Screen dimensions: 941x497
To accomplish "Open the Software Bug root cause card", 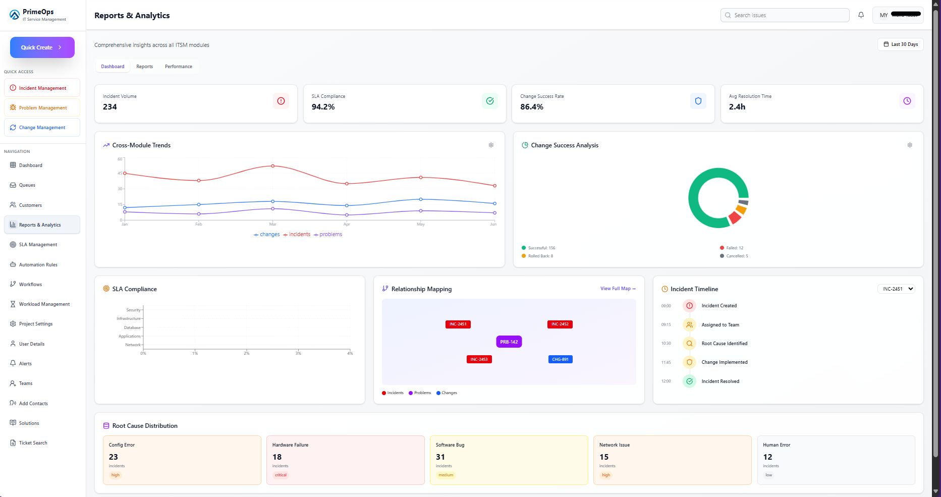I will tap(509, 460).
